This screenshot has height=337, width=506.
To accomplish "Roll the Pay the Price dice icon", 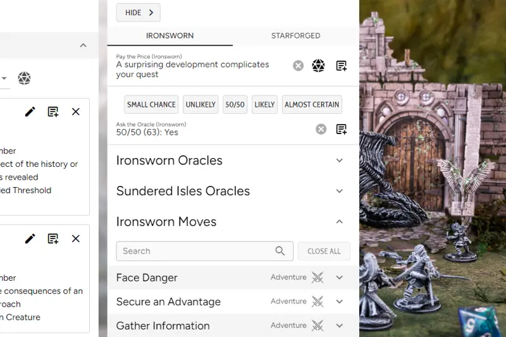I will [319, 66].
